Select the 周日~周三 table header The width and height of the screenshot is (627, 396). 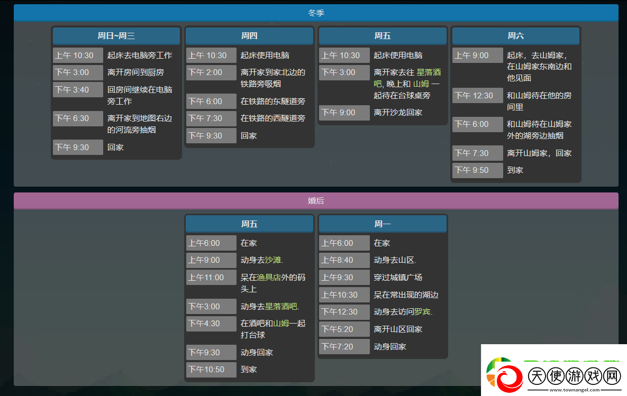click(x=116, y=35)
